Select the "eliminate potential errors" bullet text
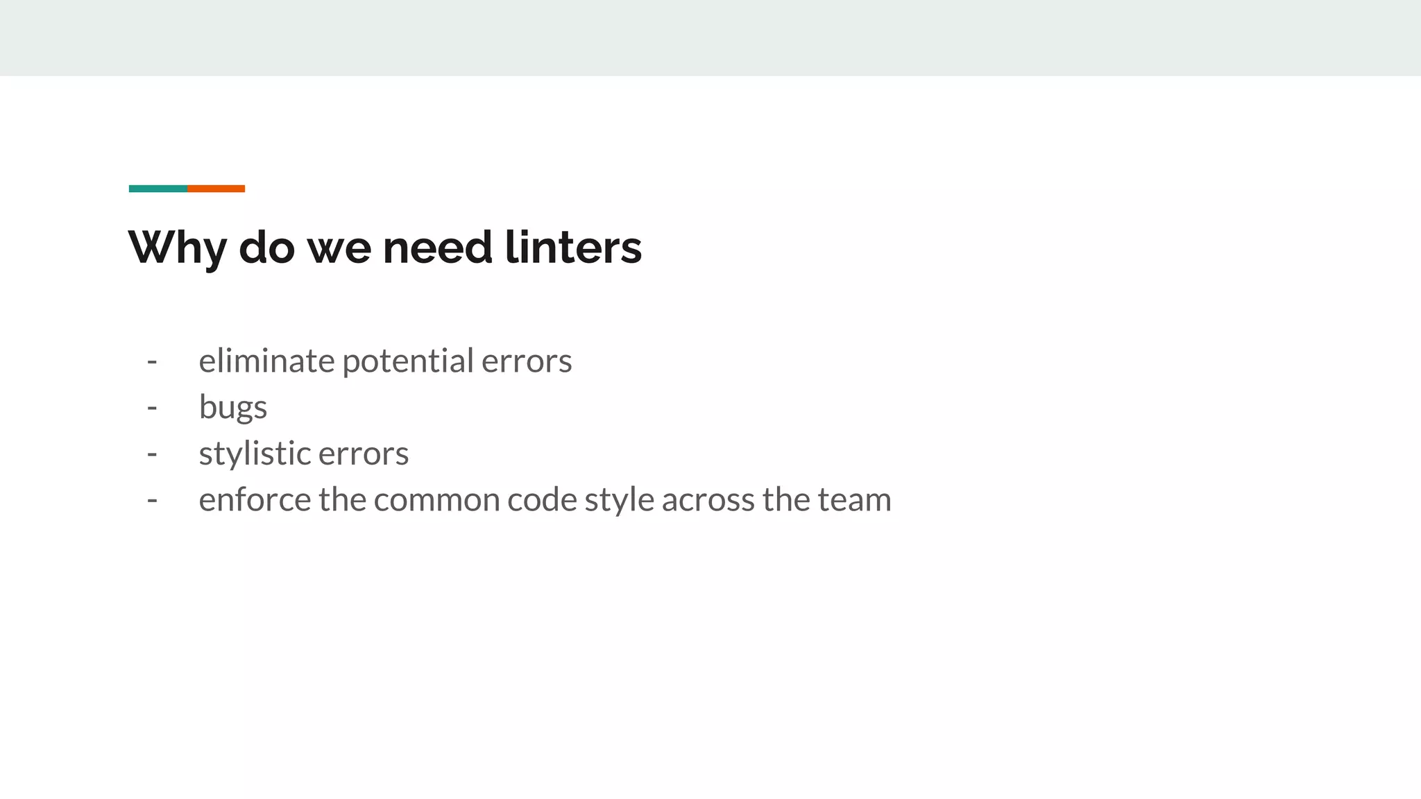 (385, 361)
